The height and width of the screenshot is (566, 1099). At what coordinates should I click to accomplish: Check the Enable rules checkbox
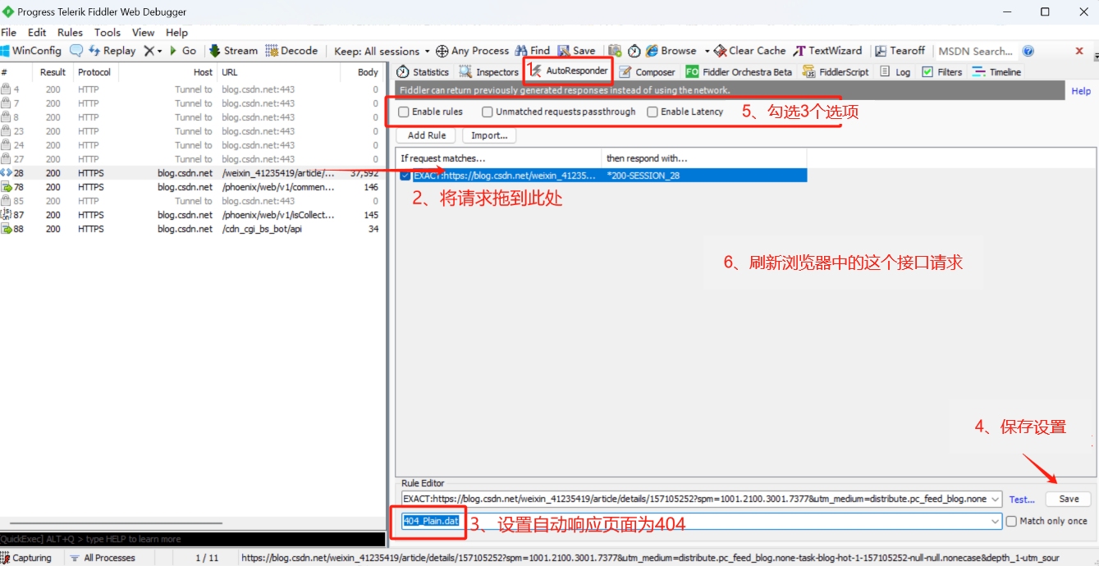point(404,112)
